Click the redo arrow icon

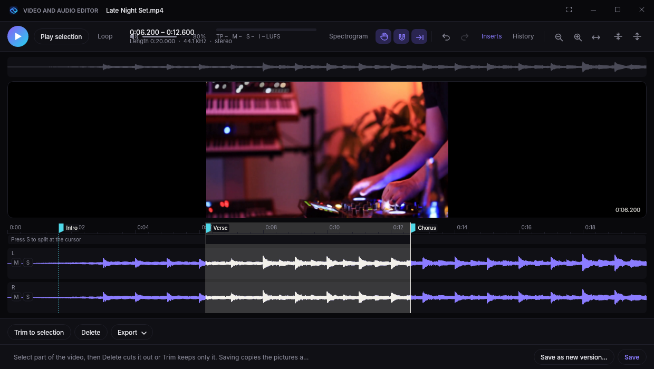click(x=465, y=37)
